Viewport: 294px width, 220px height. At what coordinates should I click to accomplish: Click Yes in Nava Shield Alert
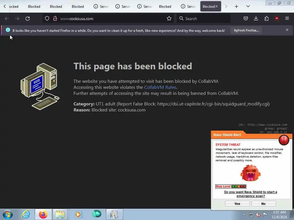[x=237, y=204]
